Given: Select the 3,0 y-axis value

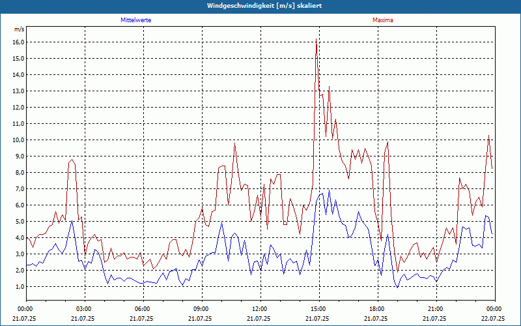Looking at the screenshot, I should (x=20, y=254).
